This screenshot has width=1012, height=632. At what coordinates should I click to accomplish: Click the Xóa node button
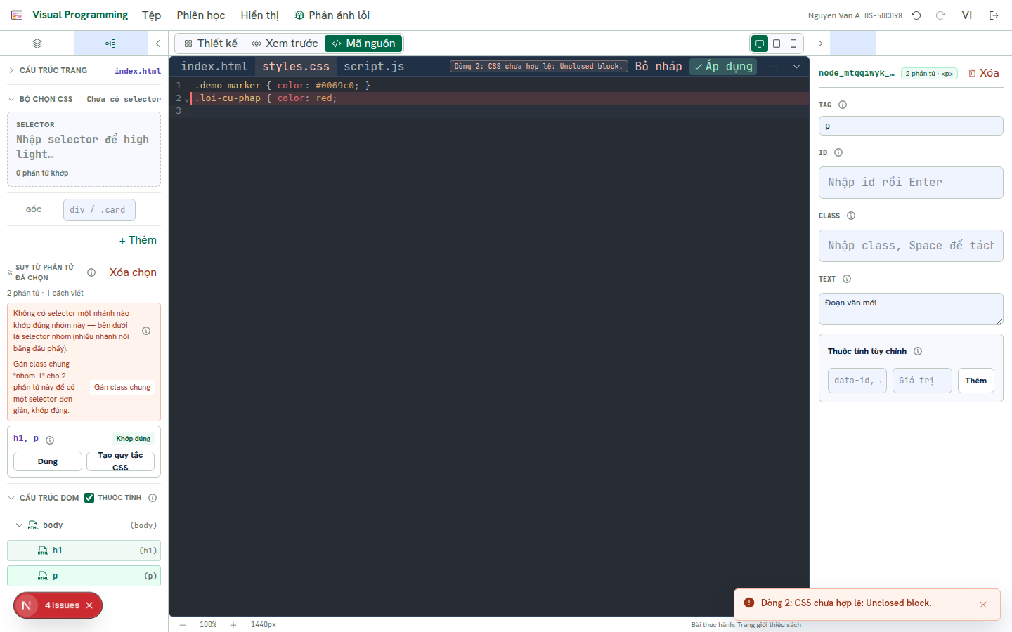[984, 73]
